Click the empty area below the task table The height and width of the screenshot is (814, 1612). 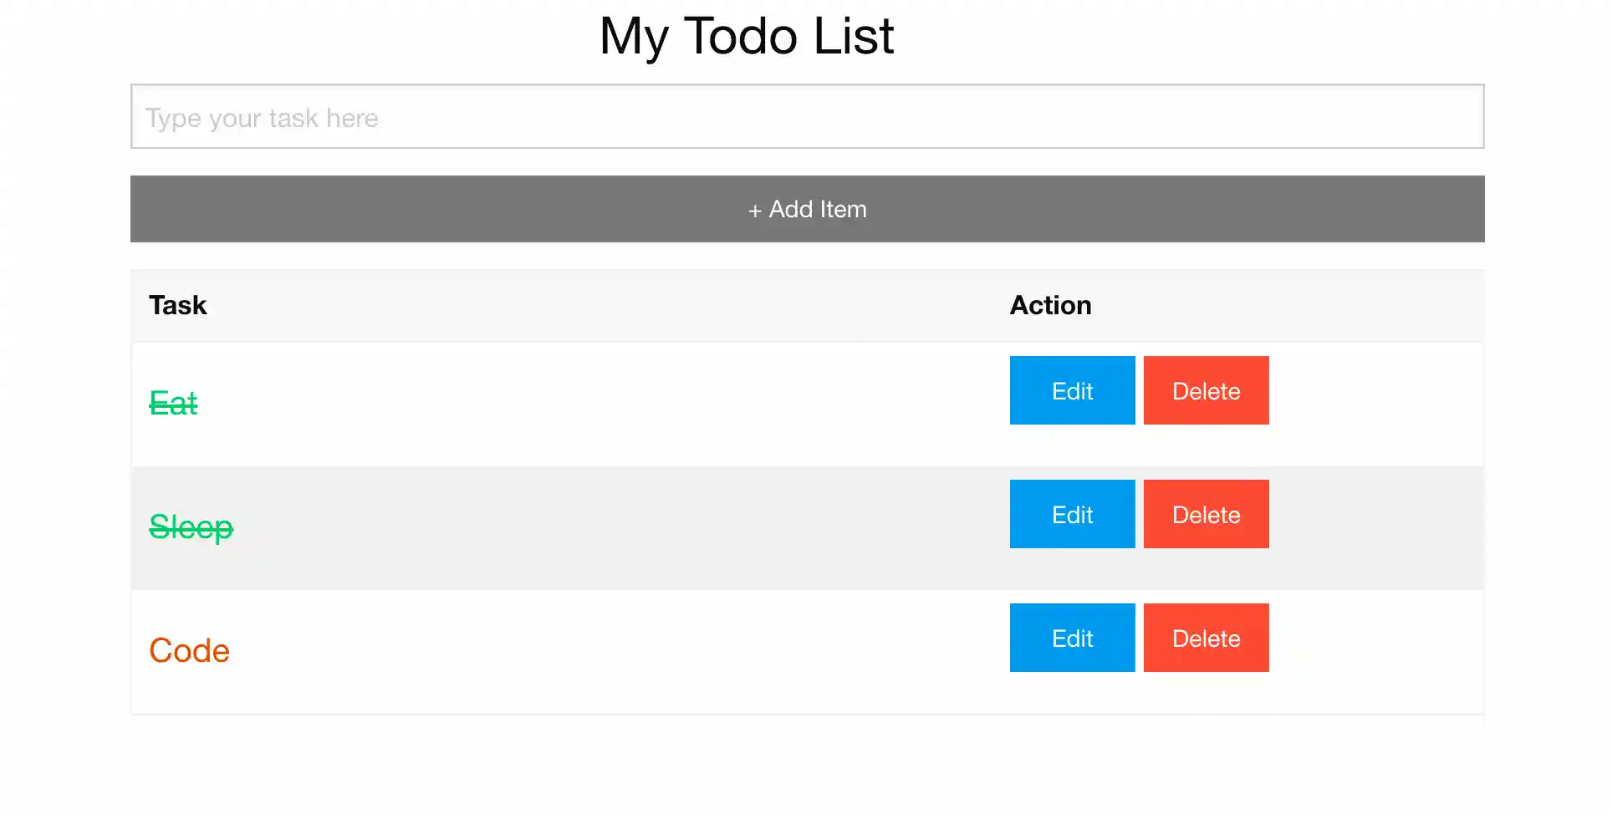point(807,765)
